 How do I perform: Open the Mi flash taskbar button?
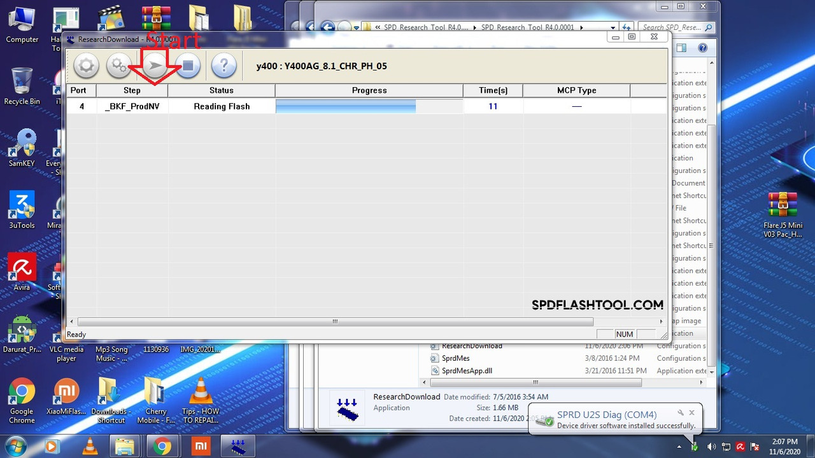(201, 447)
